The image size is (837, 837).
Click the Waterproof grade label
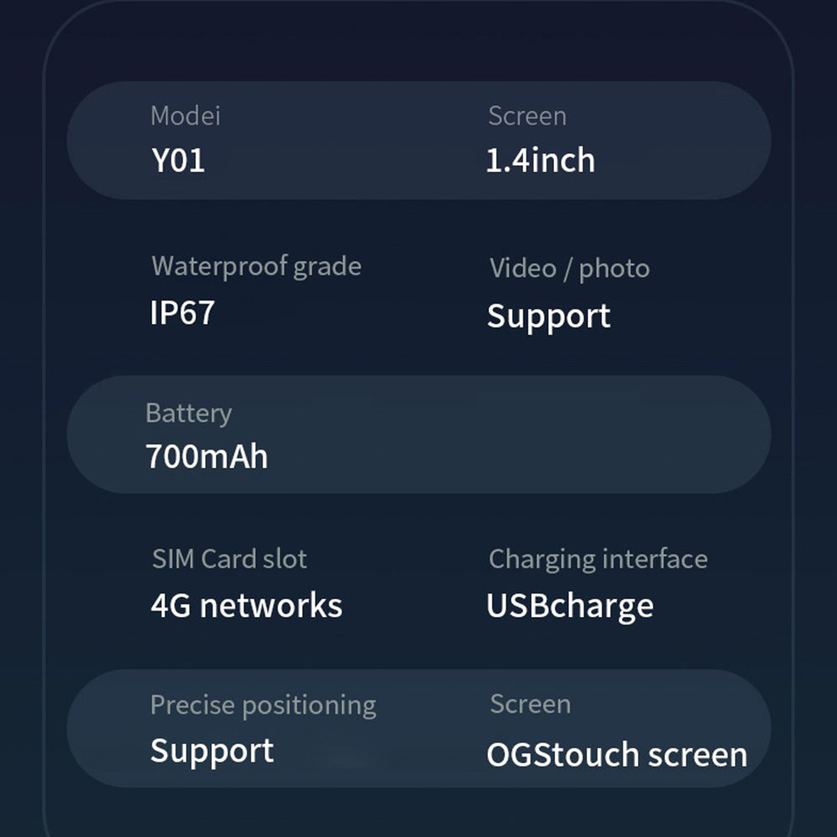(x=256, y=266)
